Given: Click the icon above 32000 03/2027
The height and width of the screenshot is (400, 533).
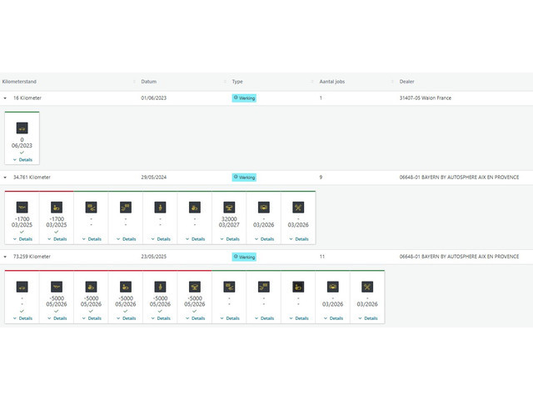Looking at the screenshot, I should click(x=228, y=207).
